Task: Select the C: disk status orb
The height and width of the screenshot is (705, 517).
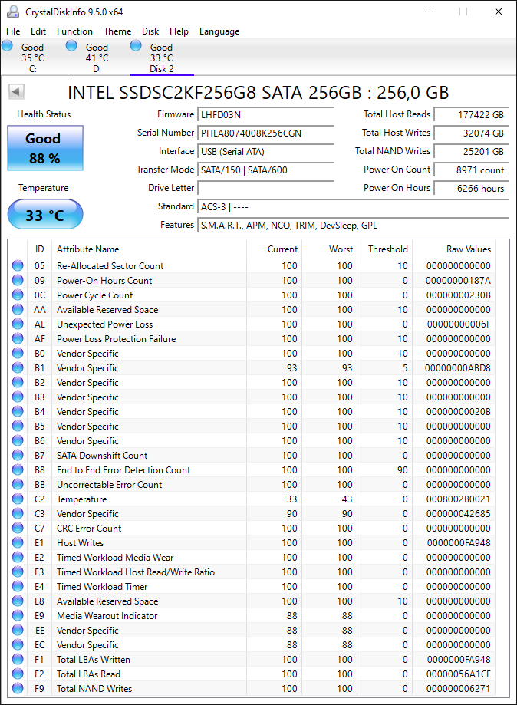Action: tap(7, 45)
